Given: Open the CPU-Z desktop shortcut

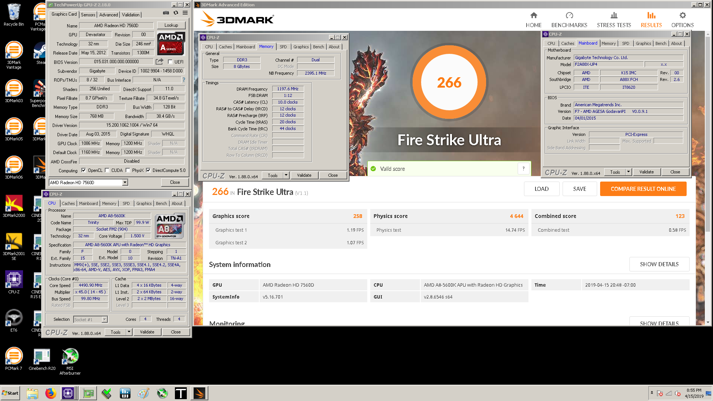Looking at the screenshot, I should click(x=14, y=283).
